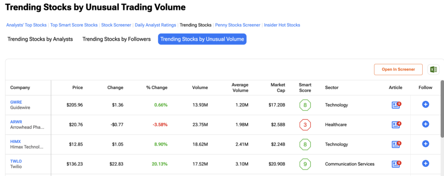Click Guidewire company name text

20,108
